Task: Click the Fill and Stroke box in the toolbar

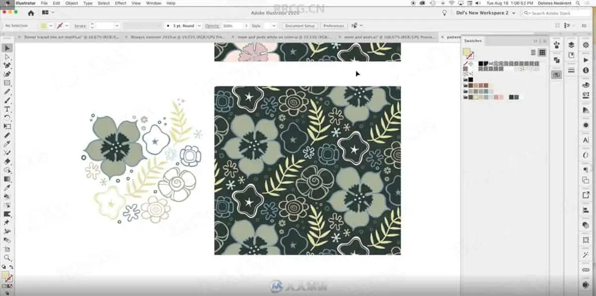Action: pyautogui.click(x=6, y=277)
